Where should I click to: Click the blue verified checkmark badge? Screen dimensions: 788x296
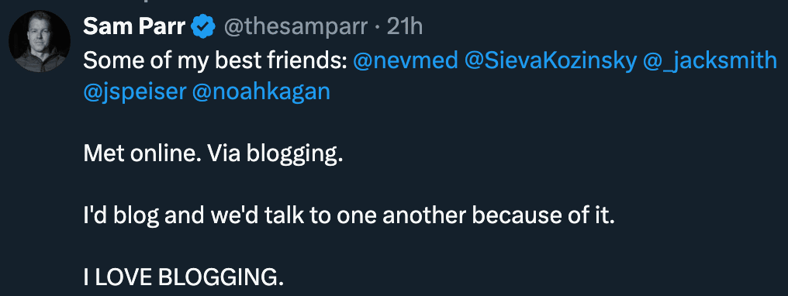203,27
